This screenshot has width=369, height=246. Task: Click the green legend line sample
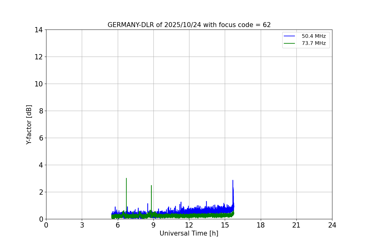289,43
